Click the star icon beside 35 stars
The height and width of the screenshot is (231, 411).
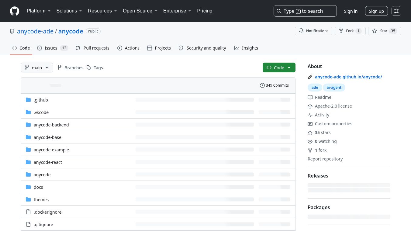tap(310, 133)
